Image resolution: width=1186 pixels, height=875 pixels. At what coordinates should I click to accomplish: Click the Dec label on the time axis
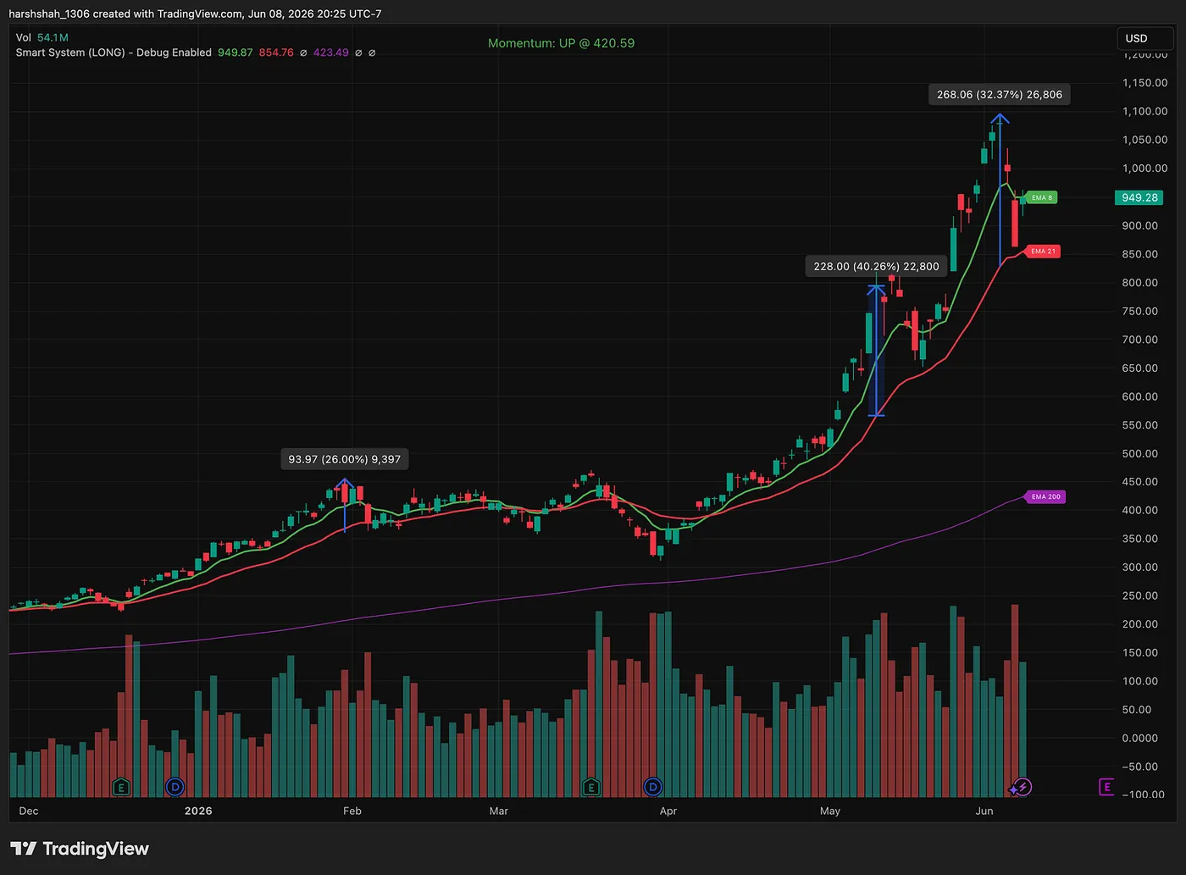[x=29, y=811]
